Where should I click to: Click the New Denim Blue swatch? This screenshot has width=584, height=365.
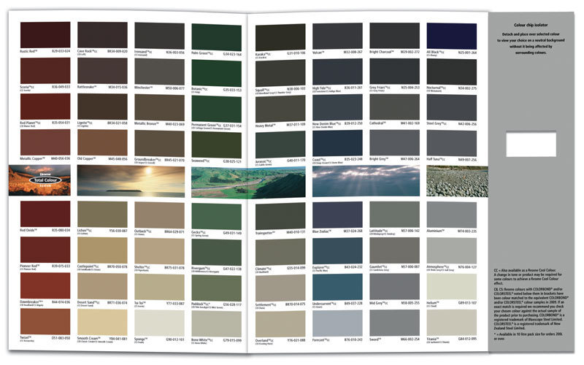click(337, 107)
